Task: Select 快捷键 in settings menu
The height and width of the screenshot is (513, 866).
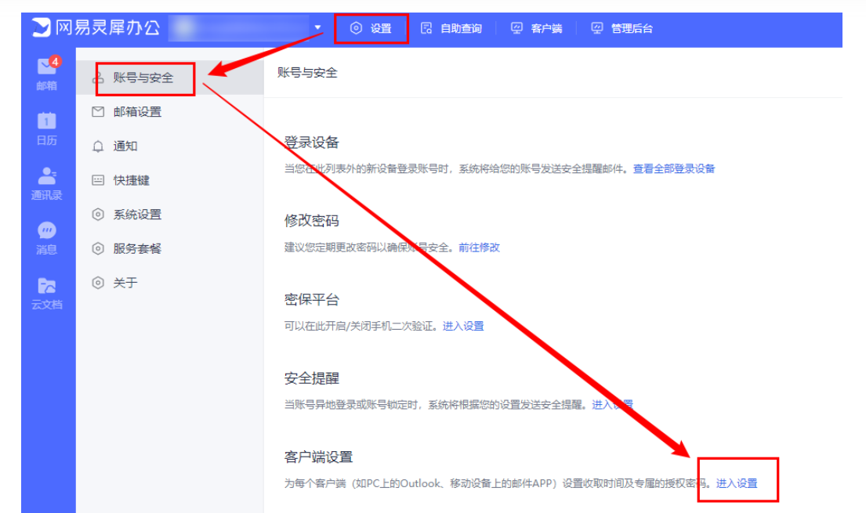Action: coord(170,181)
